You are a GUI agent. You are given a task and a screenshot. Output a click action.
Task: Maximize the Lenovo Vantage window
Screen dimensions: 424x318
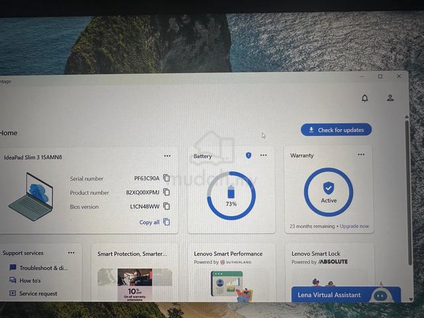pos(380,77)
